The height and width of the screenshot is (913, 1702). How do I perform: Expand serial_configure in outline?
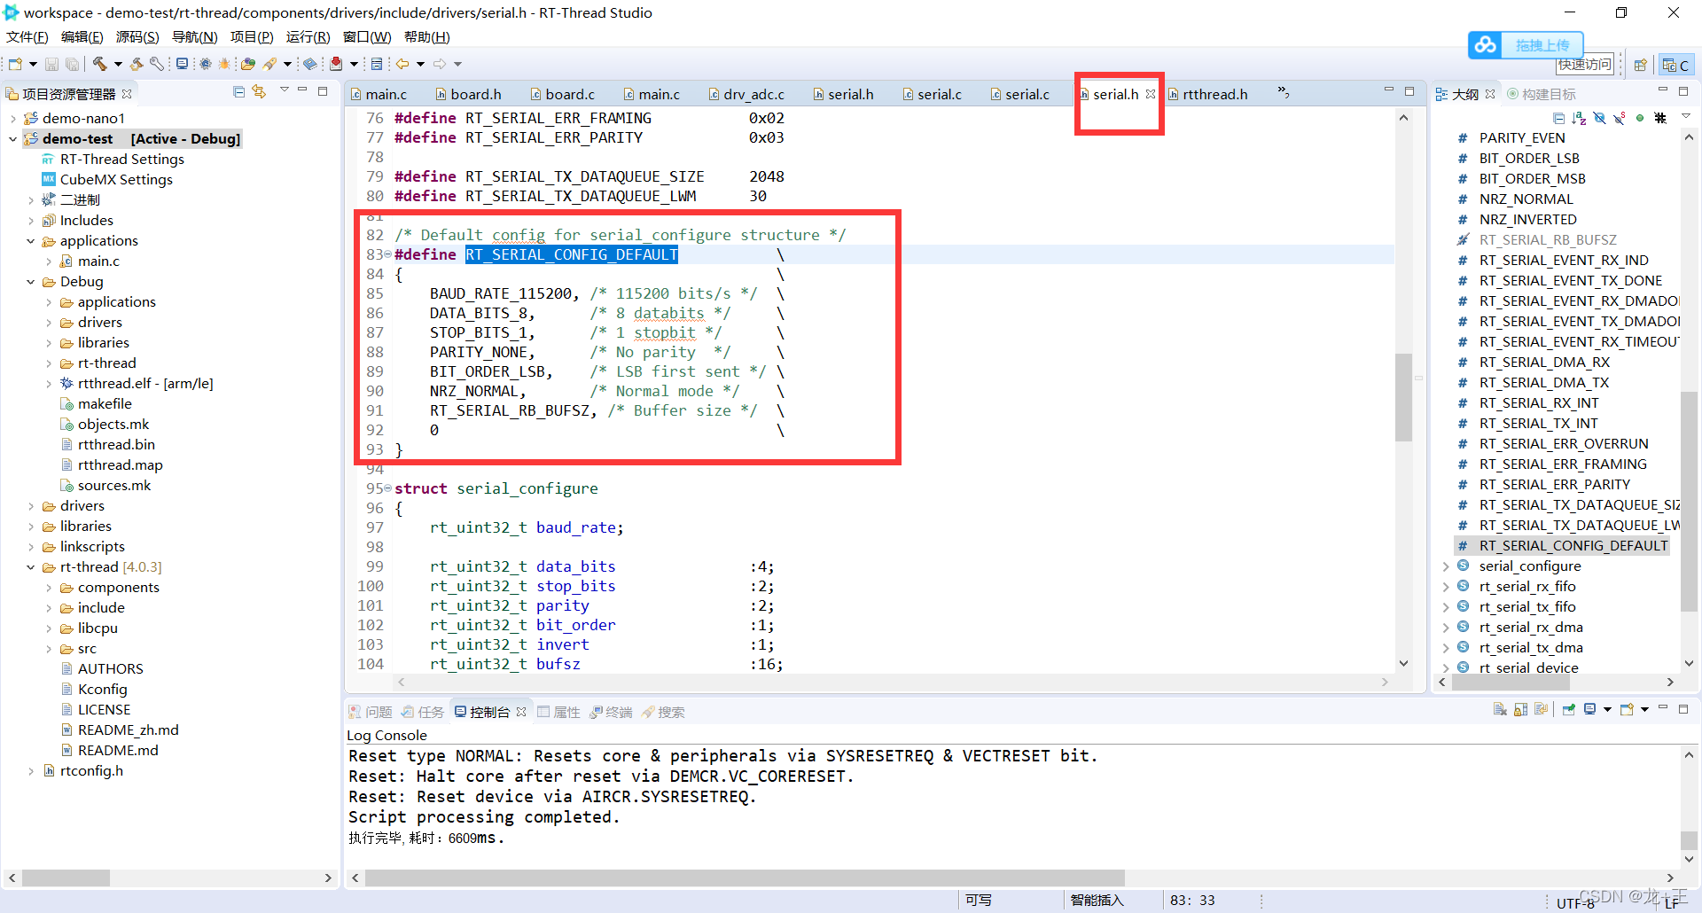(1446, 566)
